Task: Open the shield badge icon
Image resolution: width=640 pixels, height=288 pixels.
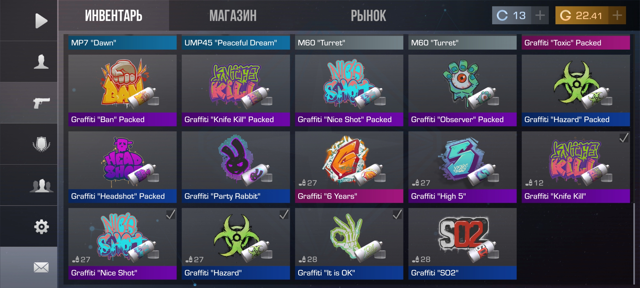Action: point(41,144)
